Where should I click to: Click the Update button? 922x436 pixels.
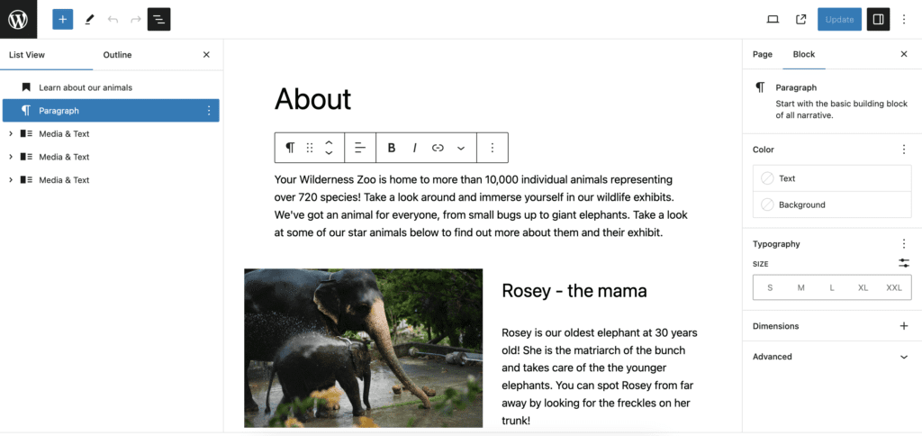(839, 19)
